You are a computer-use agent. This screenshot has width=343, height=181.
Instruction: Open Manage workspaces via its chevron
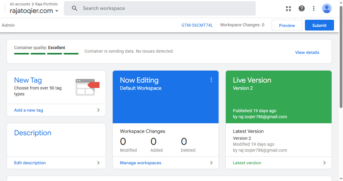(211, 163)
